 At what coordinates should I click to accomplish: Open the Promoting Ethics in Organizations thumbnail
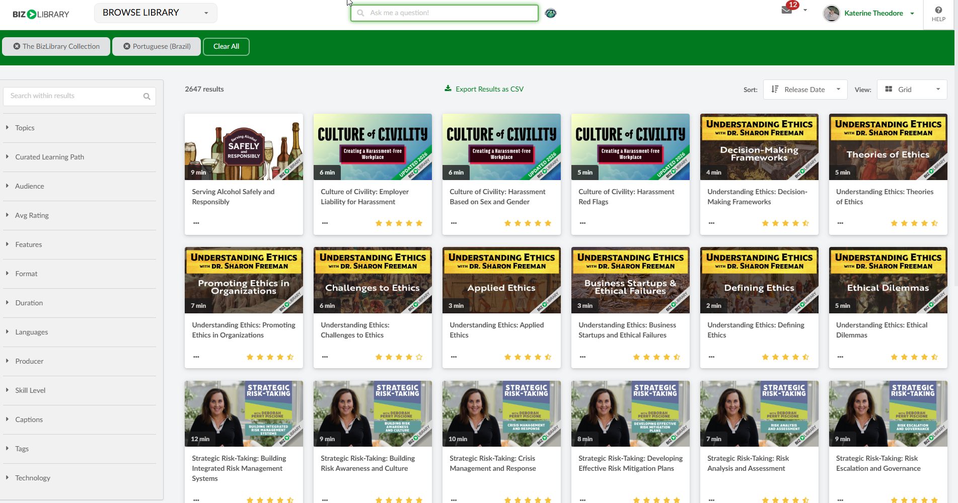pyautogui.click(x=244, y=280)
